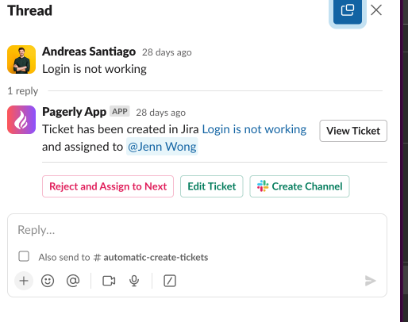Send reply with the paper plane icon
Viewport: 408px width, 322px height.
pyautogui.click(x=371, y=281)
